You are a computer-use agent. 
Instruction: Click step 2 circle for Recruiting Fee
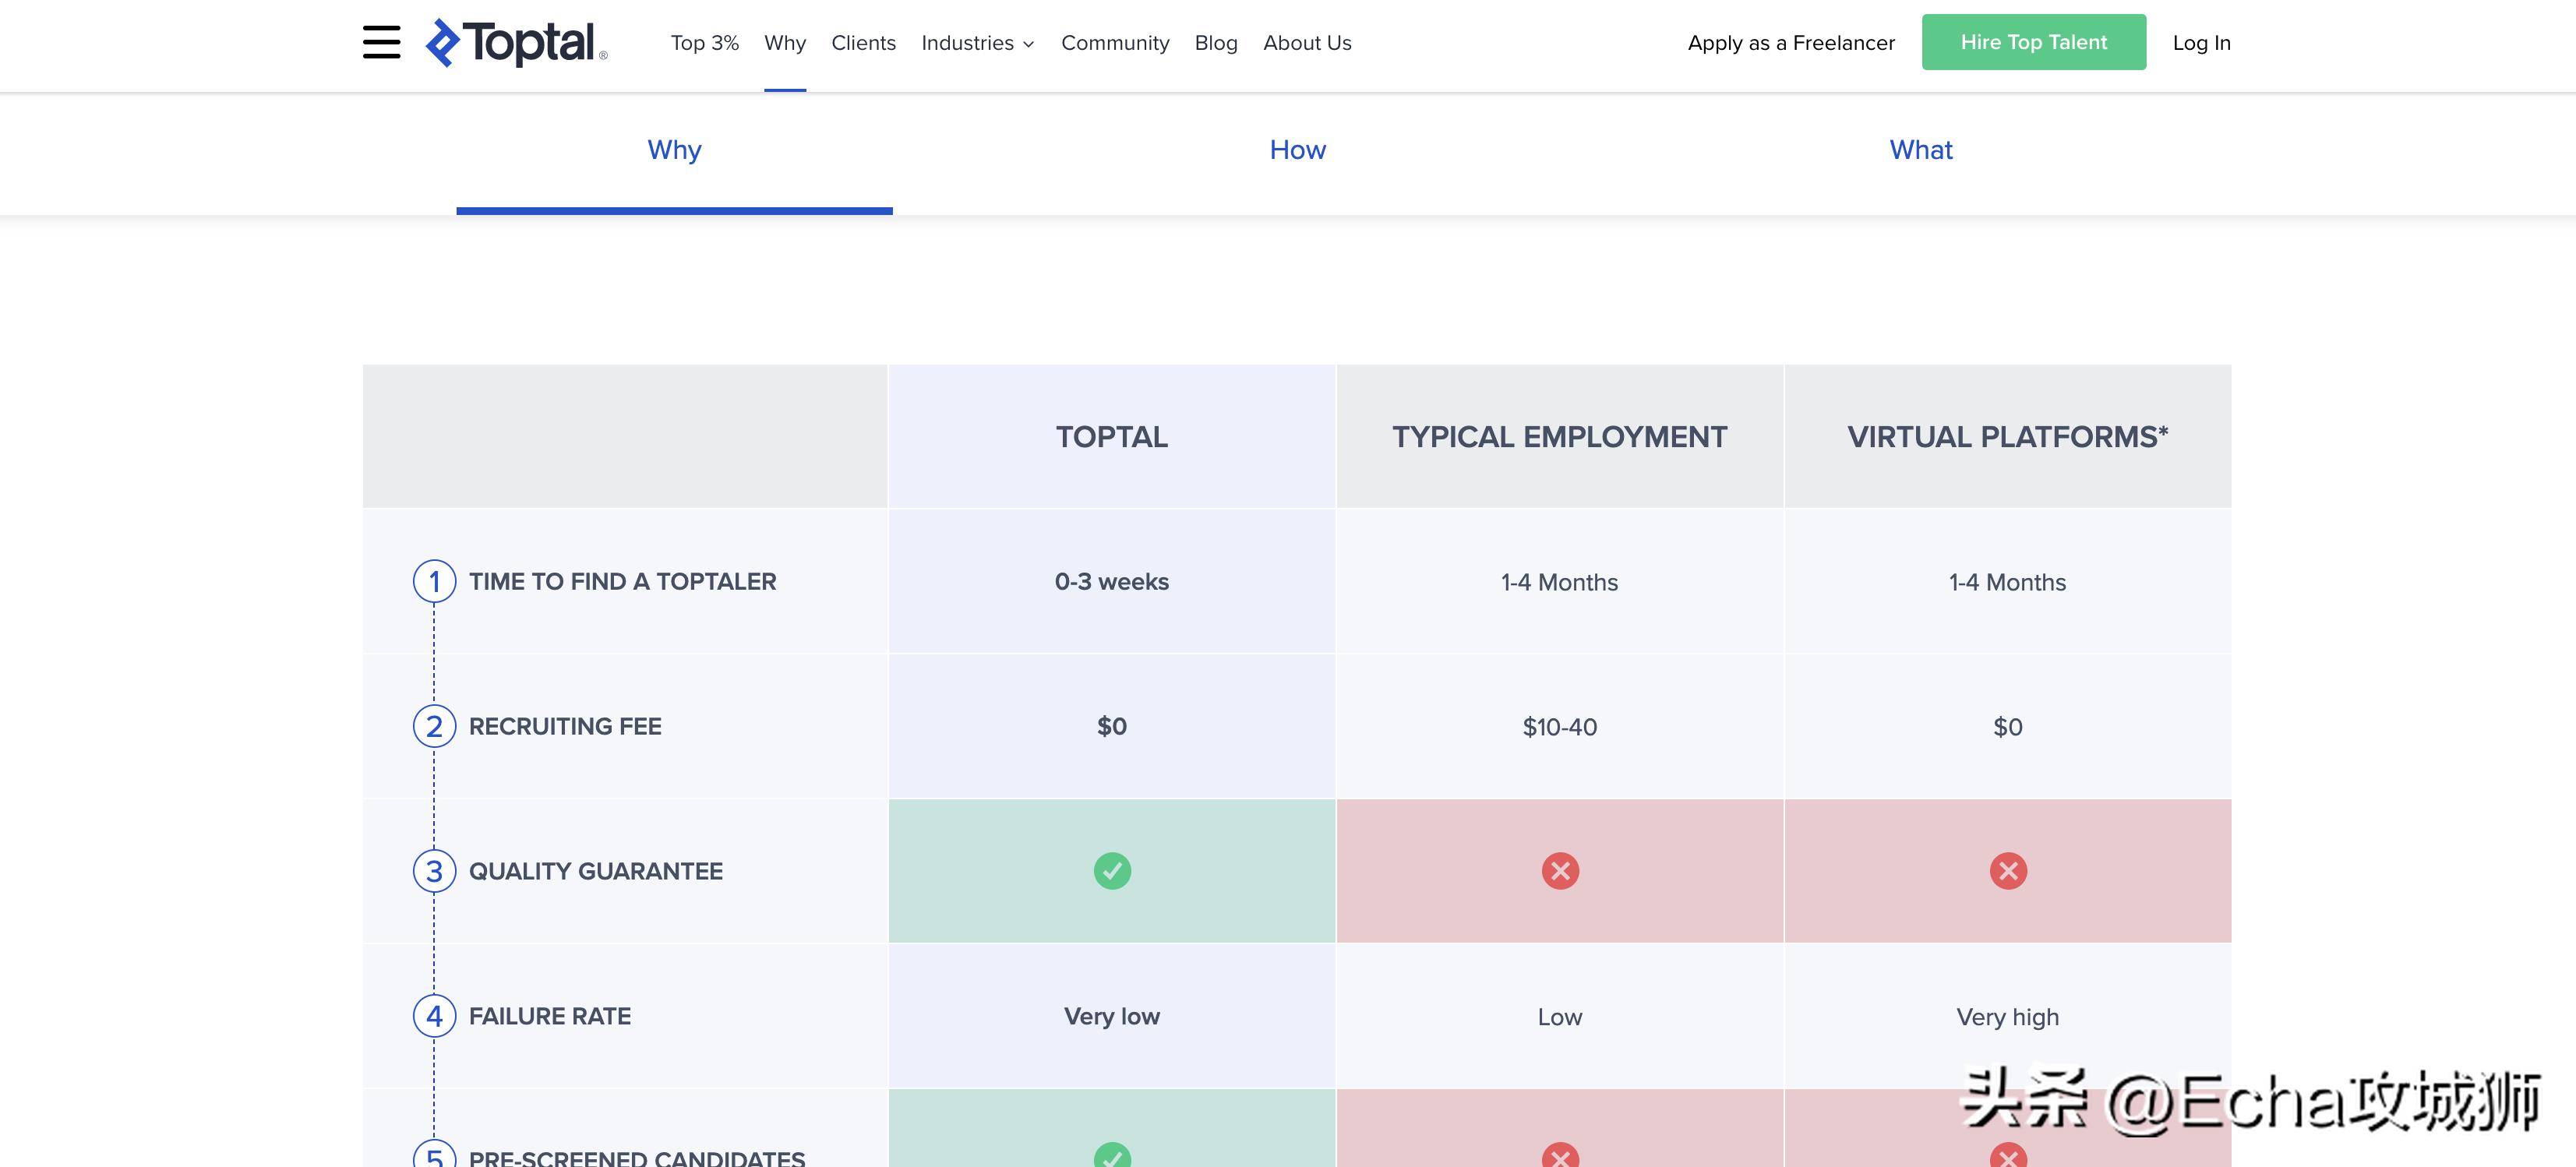click(434, 726)
